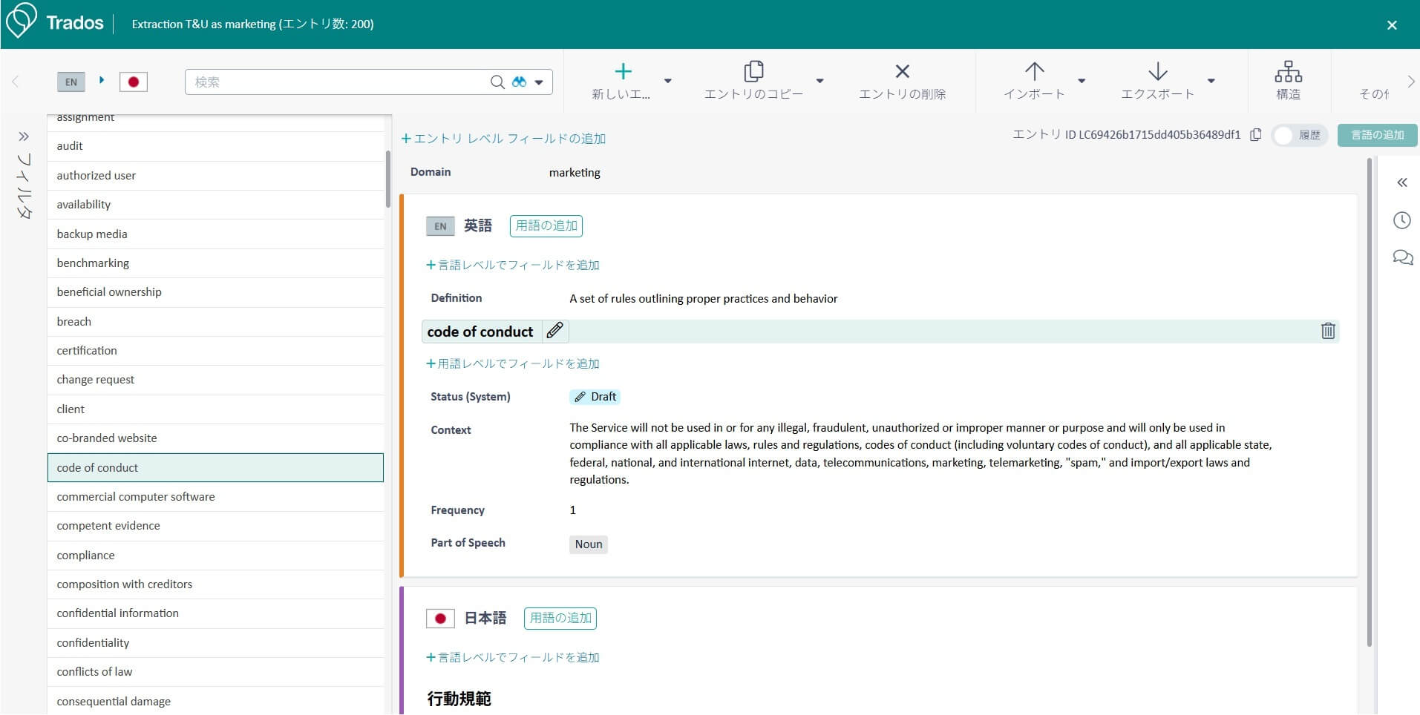The width and height of the screenshot is (1420, 715).
Task: Click the binoculars search options icon
Action: coord(520,82)
